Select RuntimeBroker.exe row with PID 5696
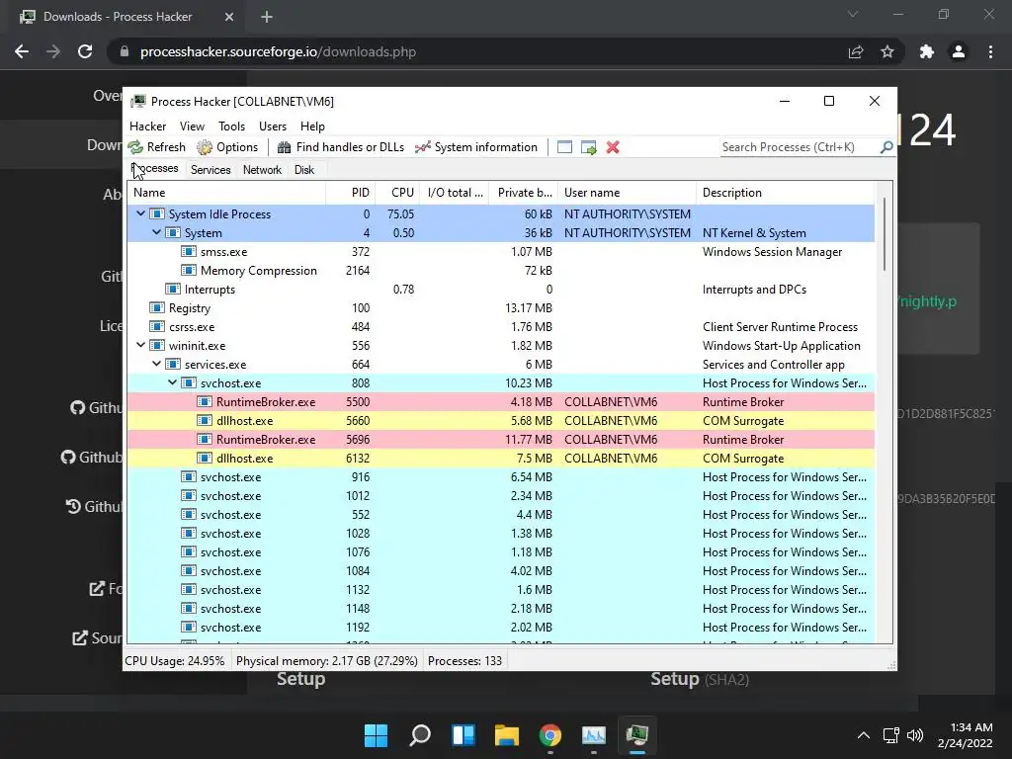 click(501, 440)
